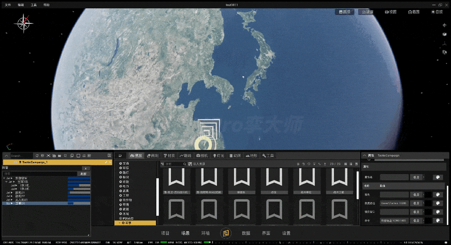Click palette icon on 属性名 row
The image size is (451, 245).
[x=438, y=177]
